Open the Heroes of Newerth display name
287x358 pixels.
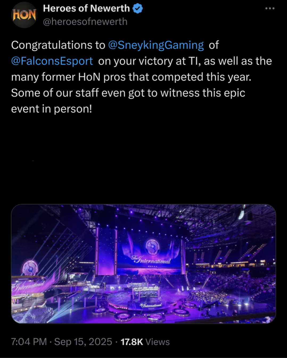[x=86, y=9]
